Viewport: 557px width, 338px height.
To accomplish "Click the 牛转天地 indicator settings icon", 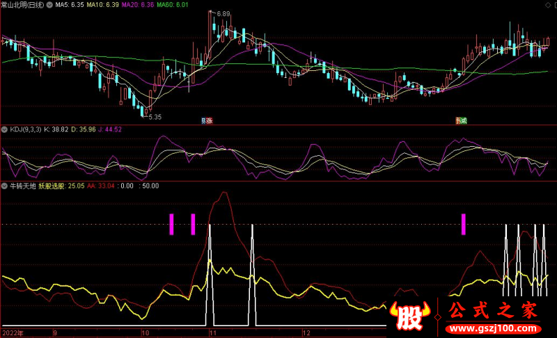I will click(4, 186).
